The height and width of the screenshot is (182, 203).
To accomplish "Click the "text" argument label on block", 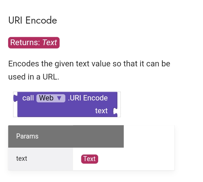I will click(101, 111).
